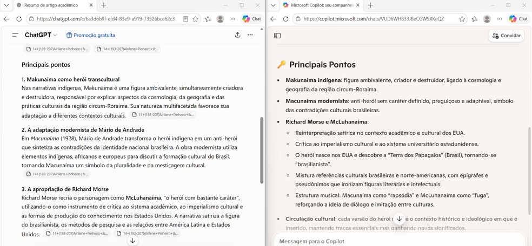Viewport: 532px width, 246px height.
Task: Click bullet text 'Macunaíma modernista'
Action: click(x=317, y=101)
